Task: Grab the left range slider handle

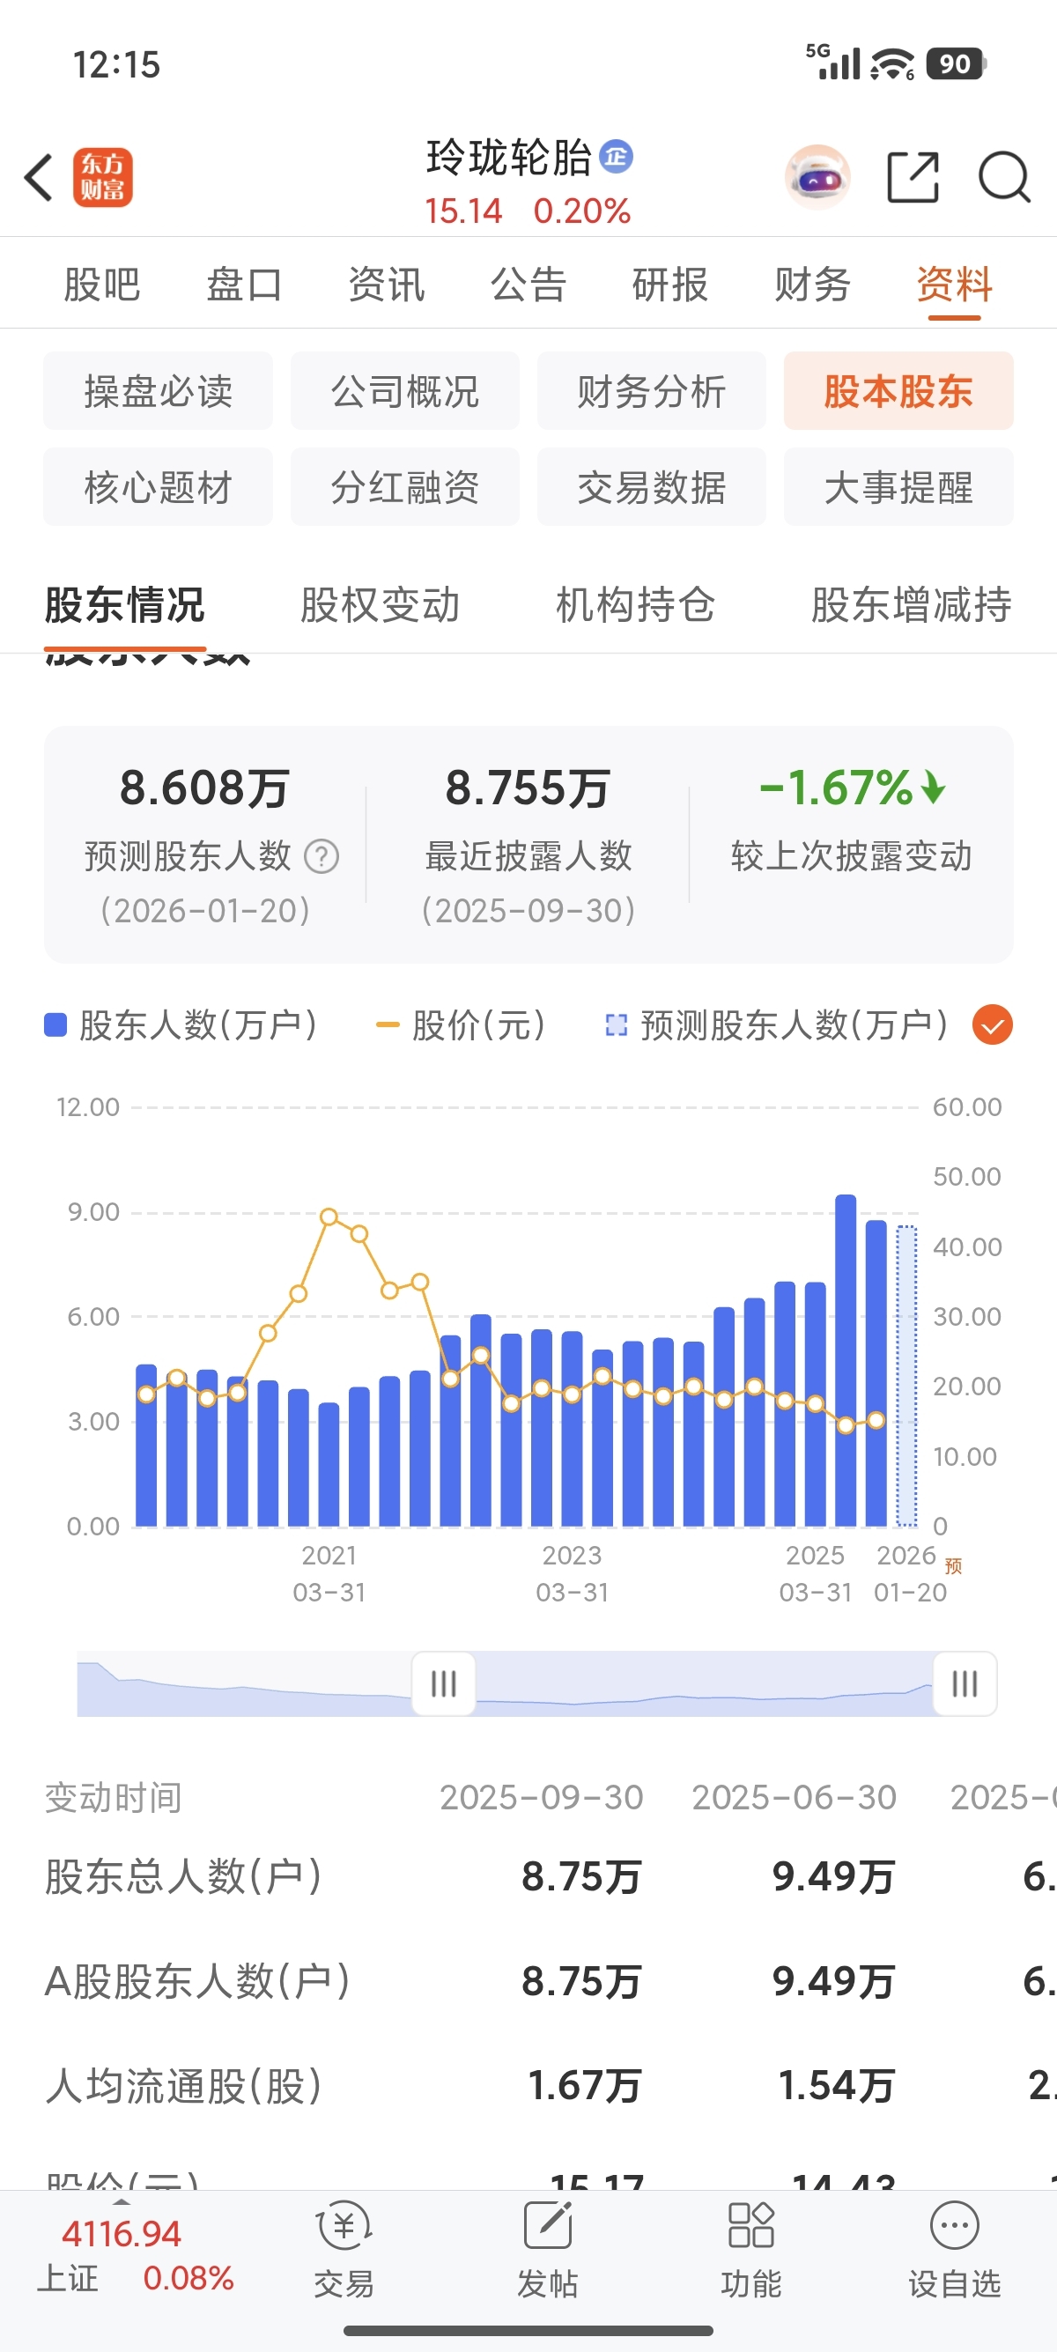Action: coord(443,1683)
